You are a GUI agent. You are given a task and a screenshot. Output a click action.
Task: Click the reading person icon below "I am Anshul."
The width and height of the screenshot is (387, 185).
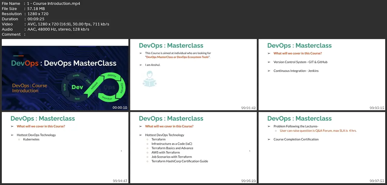tap(150, 79)
